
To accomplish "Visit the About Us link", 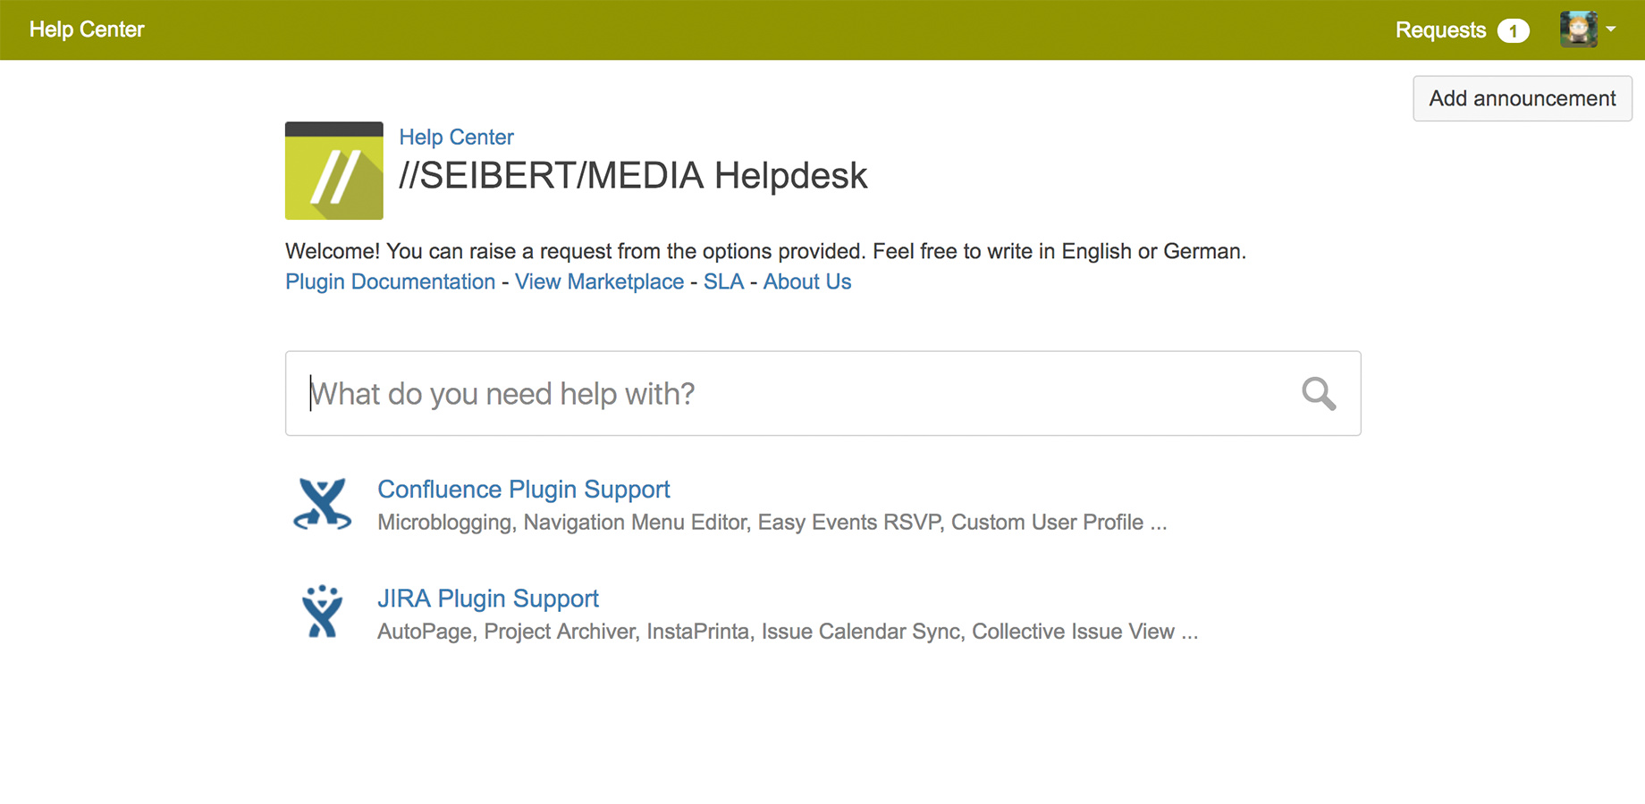I will (806, 281).
